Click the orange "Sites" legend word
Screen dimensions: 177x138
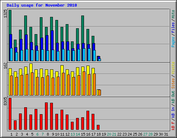tap(173, 83)
